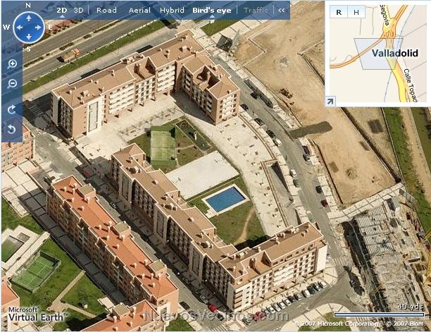Viewport: 431px width, 332px height.
Task: Switch to 3D mode
Action: [79, 11]
